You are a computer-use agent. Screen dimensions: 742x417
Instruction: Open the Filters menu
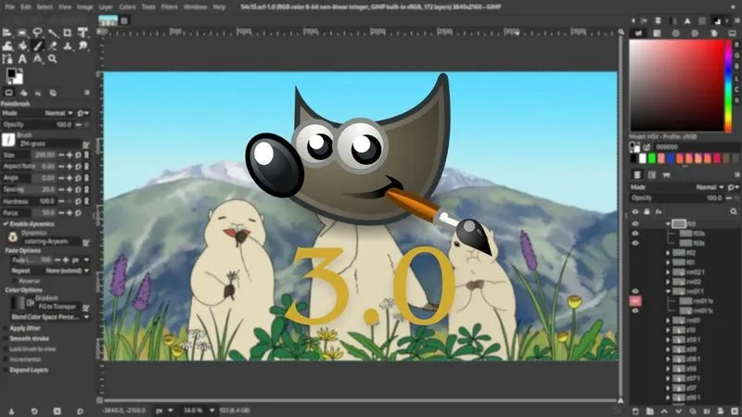point(170,7)
